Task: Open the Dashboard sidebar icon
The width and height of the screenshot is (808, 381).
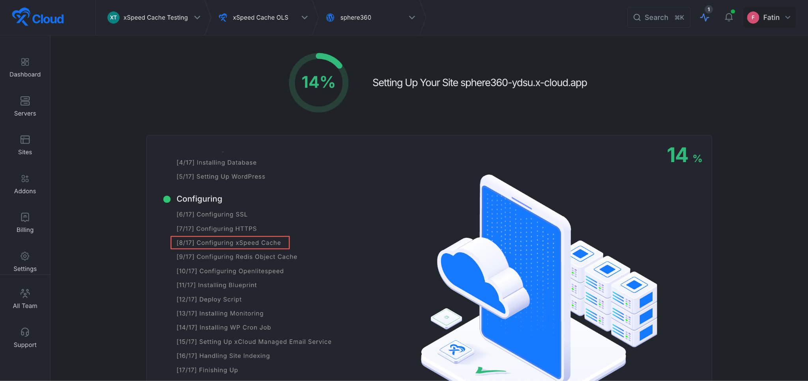Action: point(25,62)
